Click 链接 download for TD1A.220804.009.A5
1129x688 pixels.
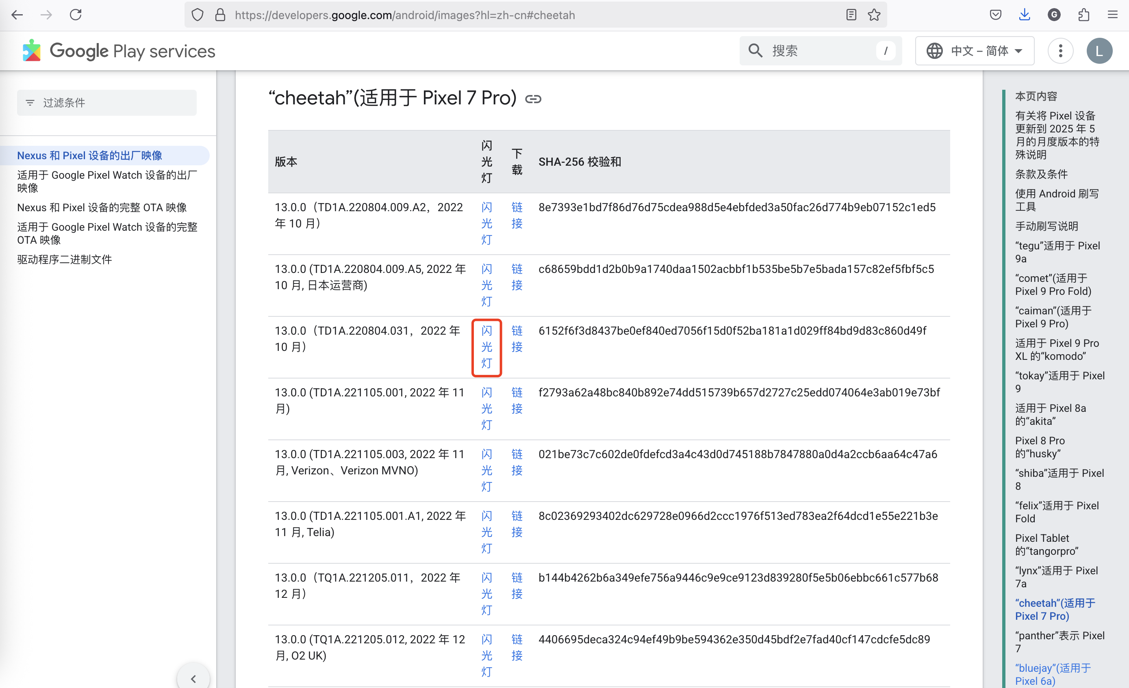pyautogui.click(x=517, y=277)
